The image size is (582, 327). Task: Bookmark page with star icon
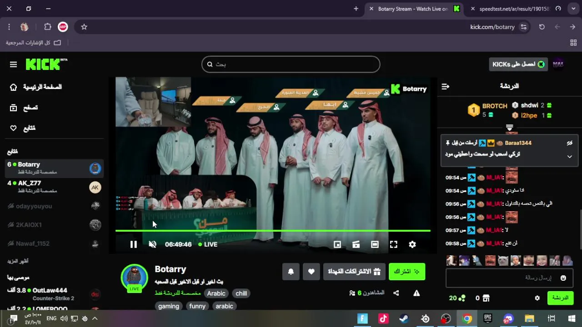click(84, 27)
